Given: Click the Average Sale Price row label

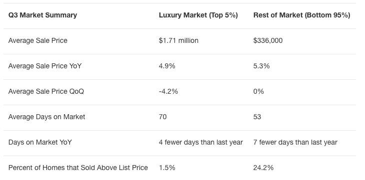Looking at the screenshot, I should pos(38,41).
